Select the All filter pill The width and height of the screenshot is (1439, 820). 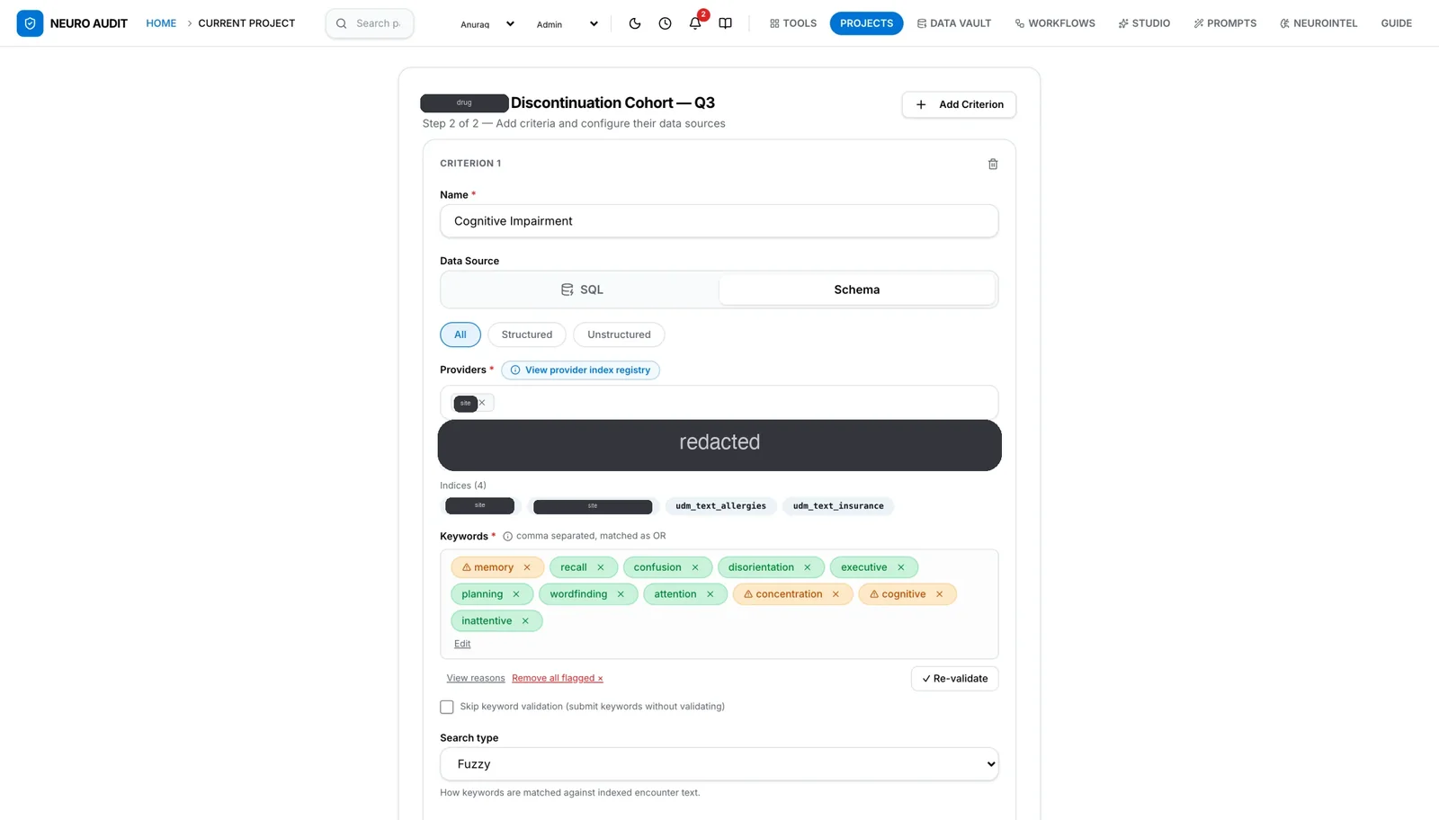pos(460,334)
